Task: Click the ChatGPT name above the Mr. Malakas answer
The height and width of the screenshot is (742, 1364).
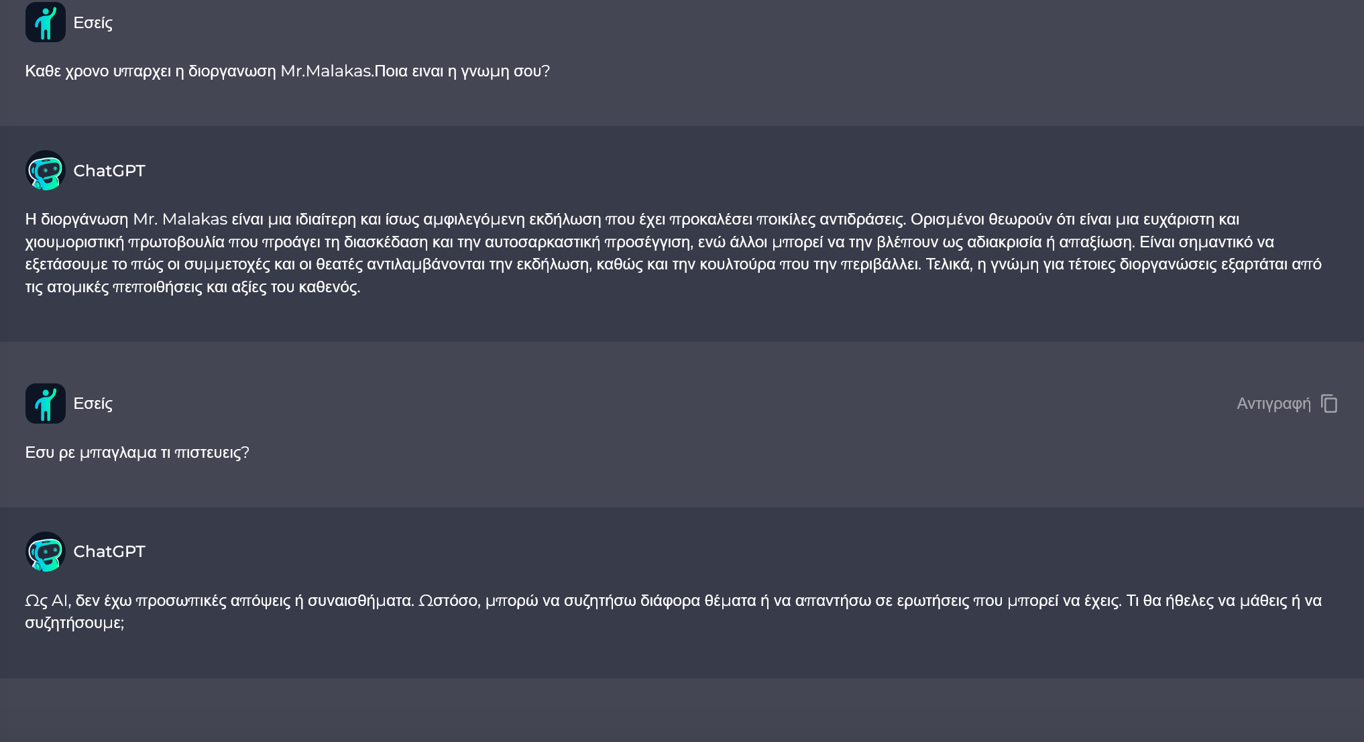Action: [x=109, y=171]
